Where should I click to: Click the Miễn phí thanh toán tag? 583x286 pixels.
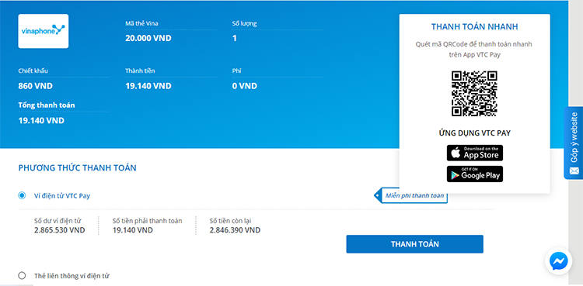point(410,195)
